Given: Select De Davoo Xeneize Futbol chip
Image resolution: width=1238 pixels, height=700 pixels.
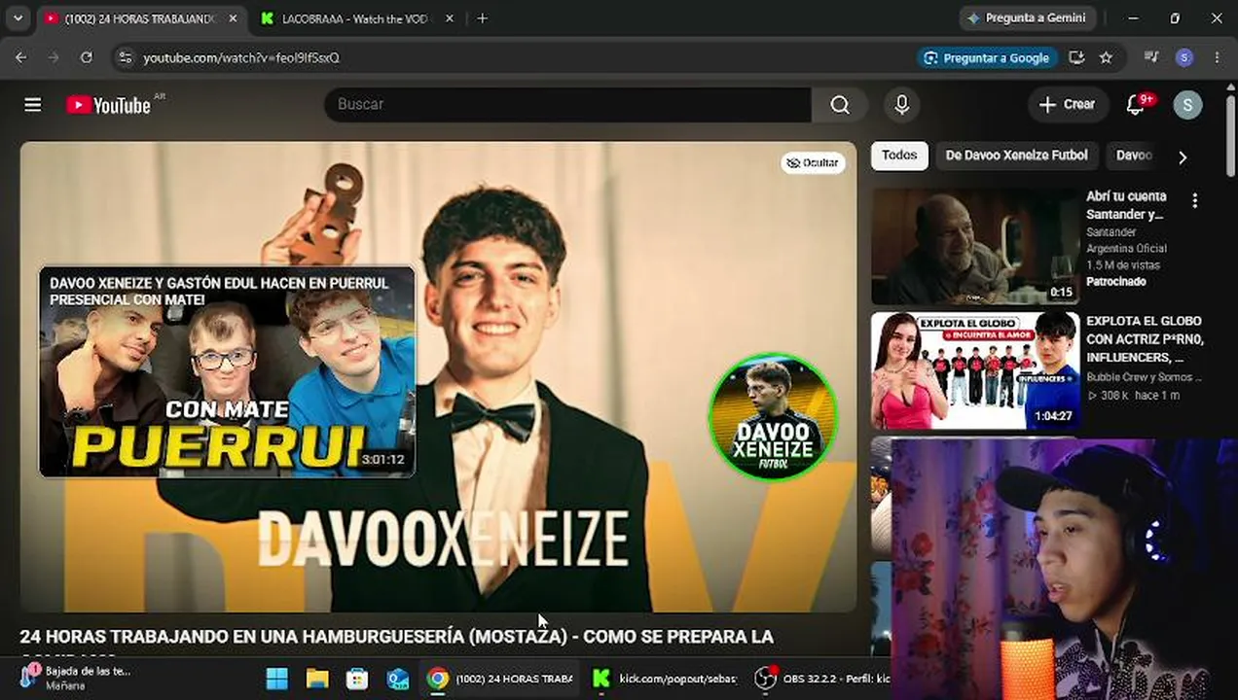Looking at the screenshot, I should [1016, 156].
